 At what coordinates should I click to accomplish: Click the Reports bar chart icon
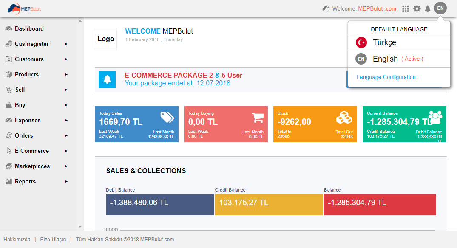point(9,182)
